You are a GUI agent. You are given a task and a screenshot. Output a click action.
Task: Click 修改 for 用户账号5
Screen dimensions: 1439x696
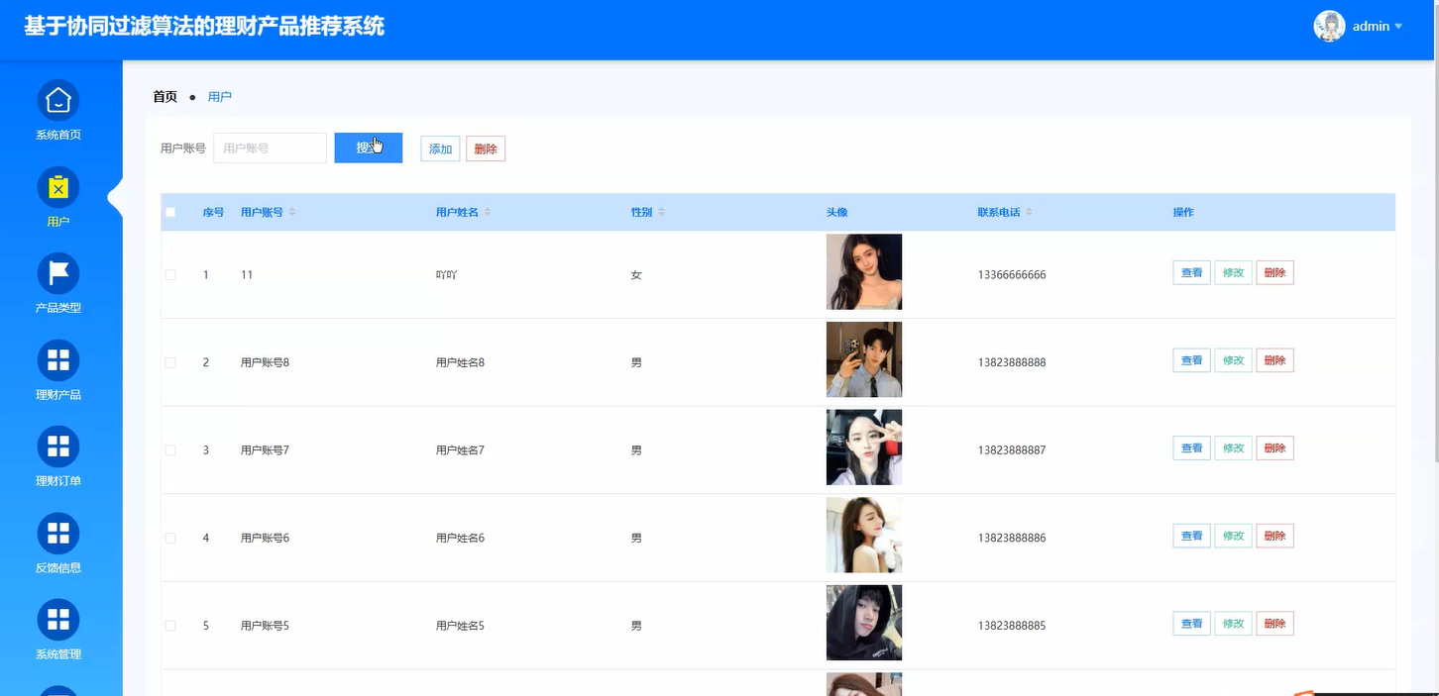tap(1233, 624)
